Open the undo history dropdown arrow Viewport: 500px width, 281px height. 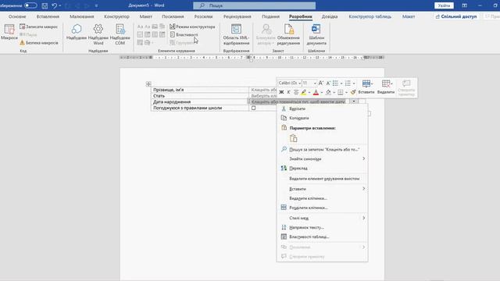60,5
